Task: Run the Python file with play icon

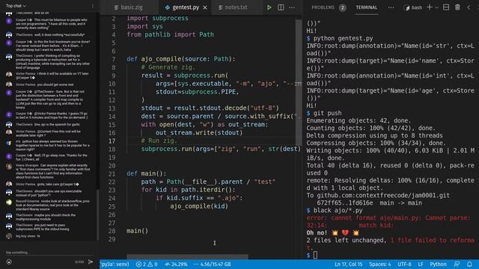Action: point(269,7)
